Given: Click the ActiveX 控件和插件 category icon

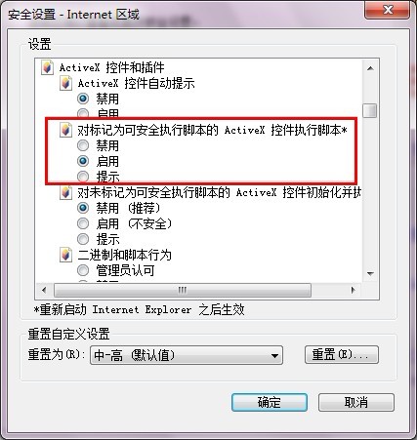Looking at the screenshot, I should pos(47,67).
